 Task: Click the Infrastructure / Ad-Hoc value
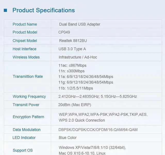[78, 57]
